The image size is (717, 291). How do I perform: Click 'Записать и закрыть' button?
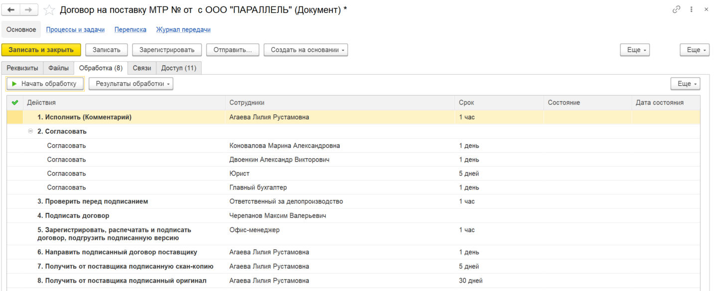coord(41,50)
